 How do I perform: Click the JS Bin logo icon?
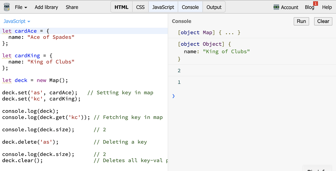pos(7,7)
